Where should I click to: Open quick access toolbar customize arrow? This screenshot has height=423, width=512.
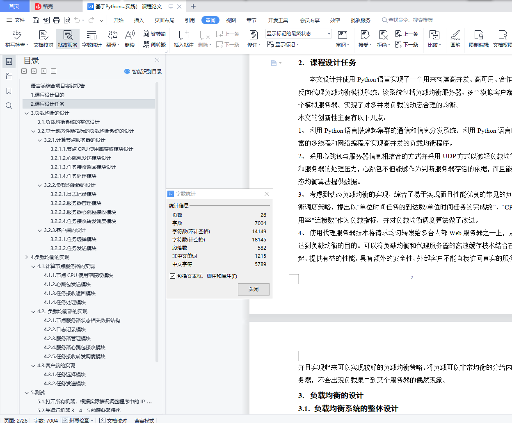(101, 20)
